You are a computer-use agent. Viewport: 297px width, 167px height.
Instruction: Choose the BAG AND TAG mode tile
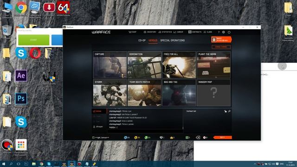click(x=179, y=93)
